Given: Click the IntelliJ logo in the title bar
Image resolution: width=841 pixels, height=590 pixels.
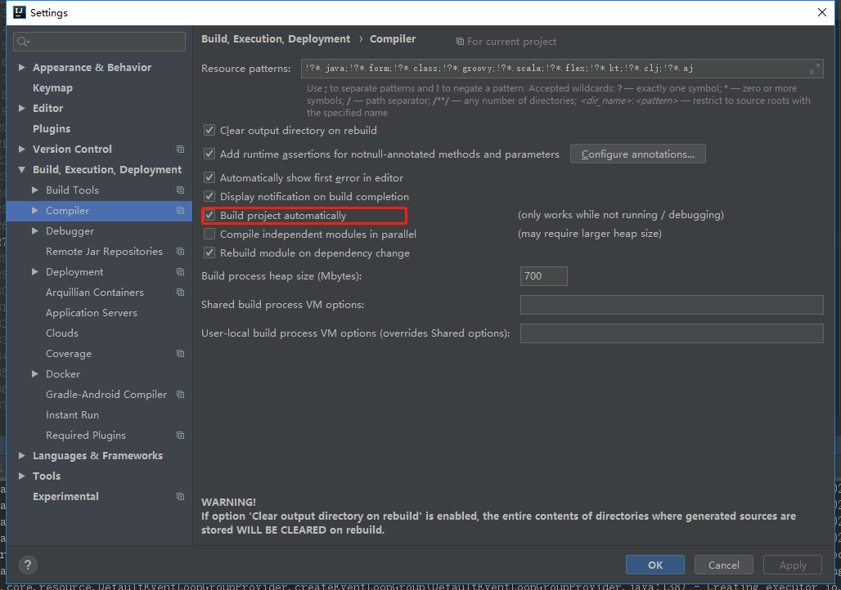Looking at the screenshot, I should (19, 12).
